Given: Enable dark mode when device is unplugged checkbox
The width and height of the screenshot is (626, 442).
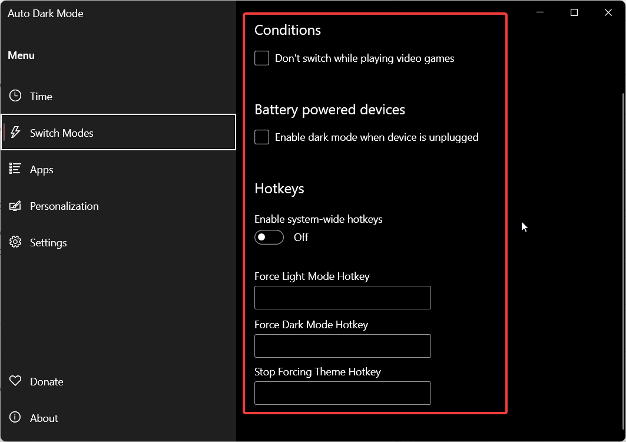Looking at the screenshot, I should tap(262, 137).
